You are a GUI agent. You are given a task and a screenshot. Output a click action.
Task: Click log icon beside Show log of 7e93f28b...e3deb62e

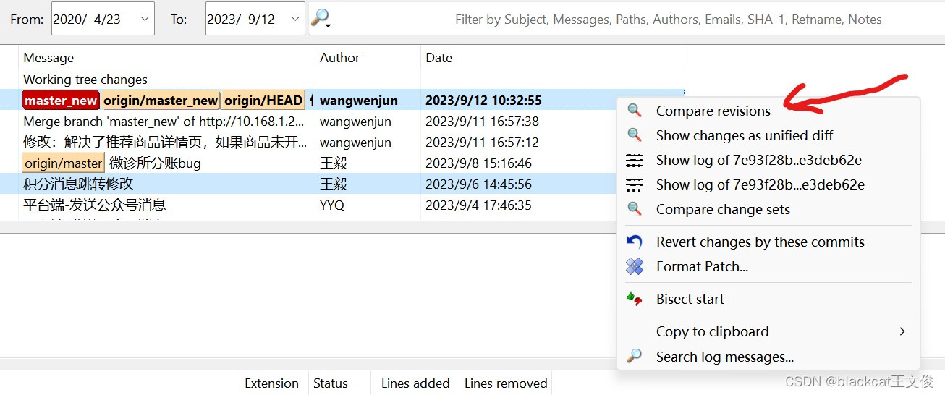[x=635, y=184]
